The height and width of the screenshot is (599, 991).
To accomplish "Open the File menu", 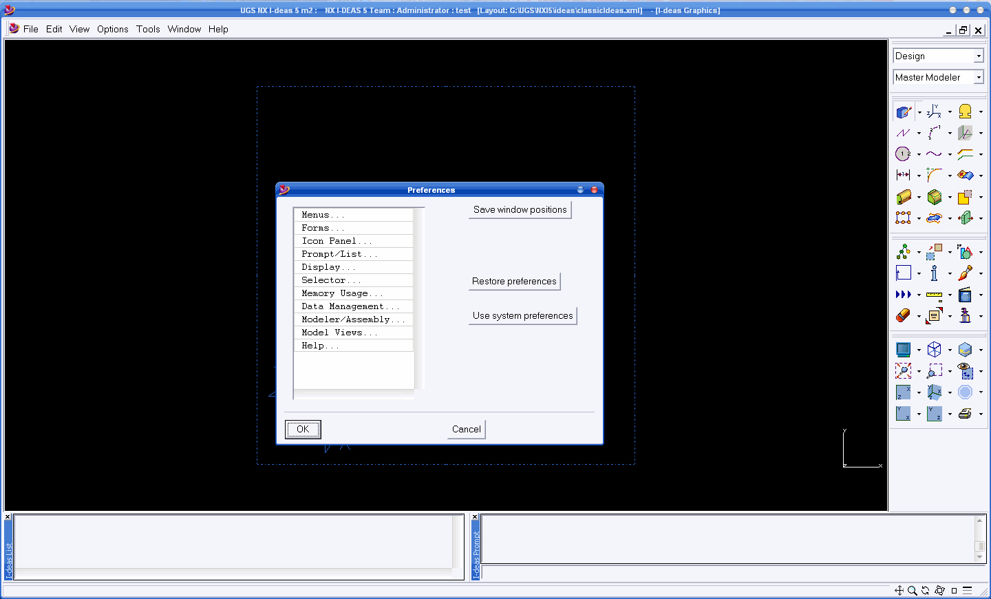I will (30, 29).
